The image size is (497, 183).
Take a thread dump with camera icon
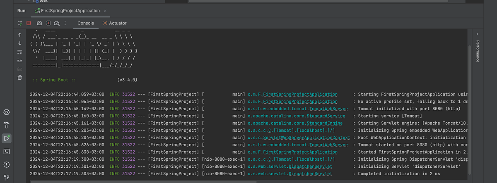[39, 23]
